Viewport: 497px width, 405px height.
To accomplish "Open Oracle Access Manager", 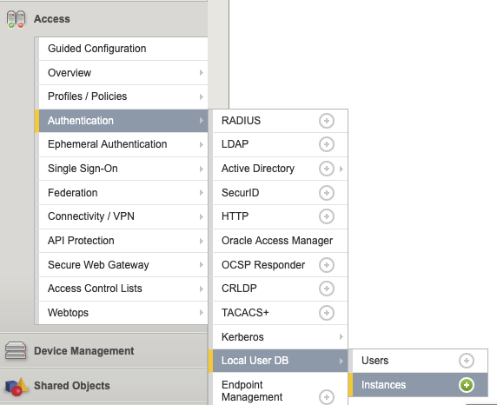I will point(280,241).
